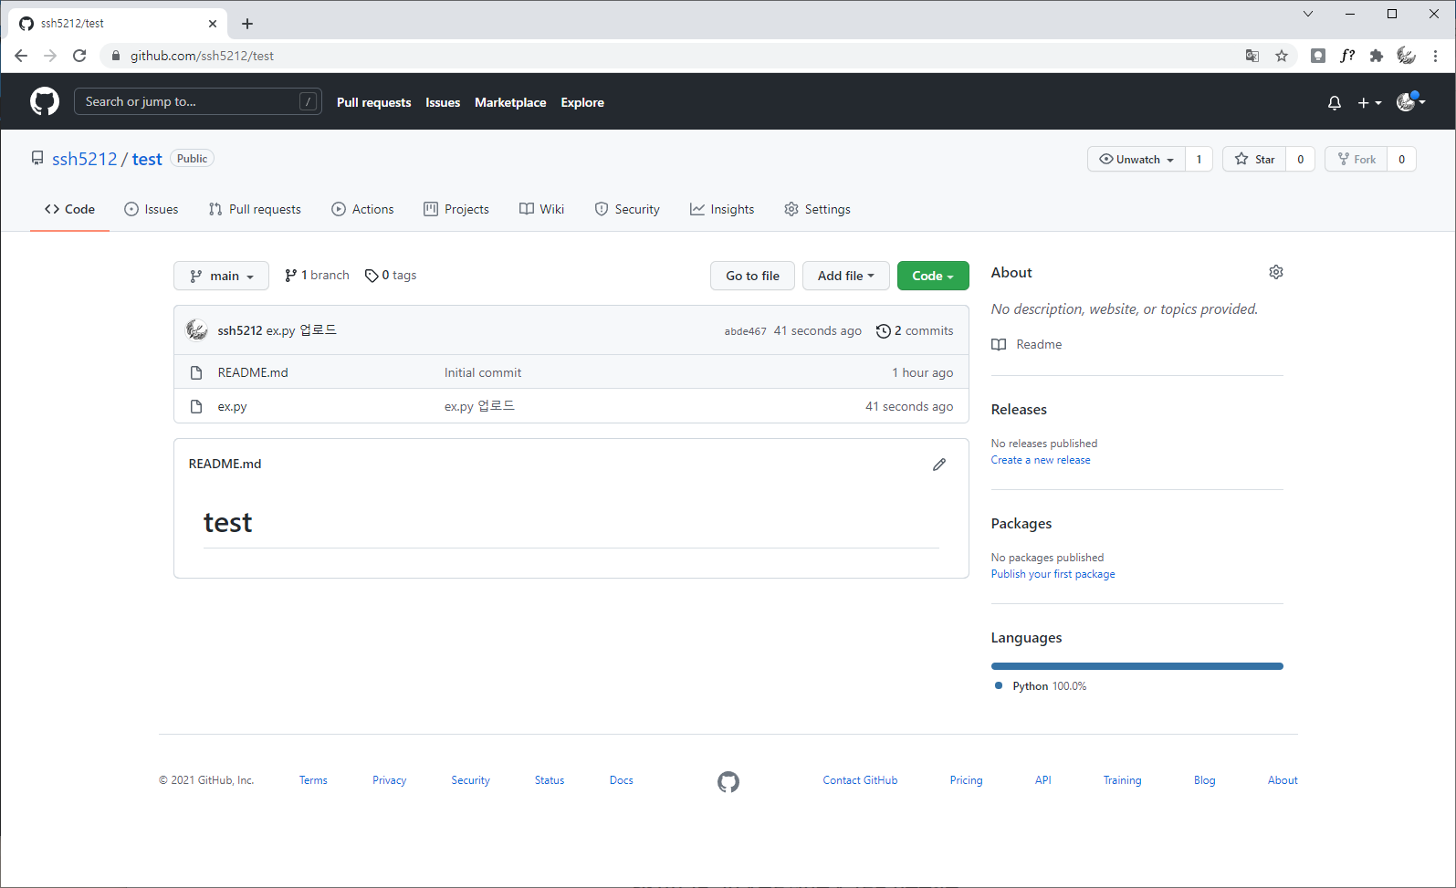The height and width of the screenshot is (888, 1456).
Task: Open commit hash abde467
Action: [746, 331]
